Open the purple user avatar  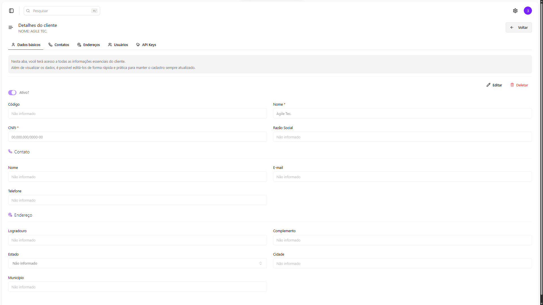[x=527, y=11]
